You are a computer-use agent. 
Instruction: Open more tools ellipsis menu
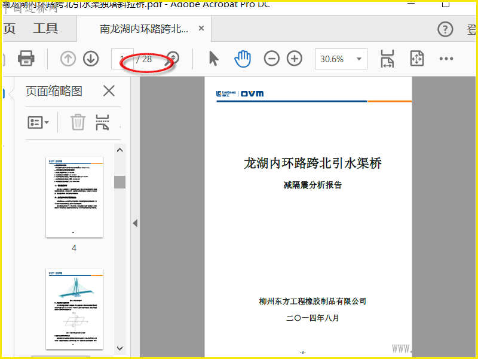[446, 59]
